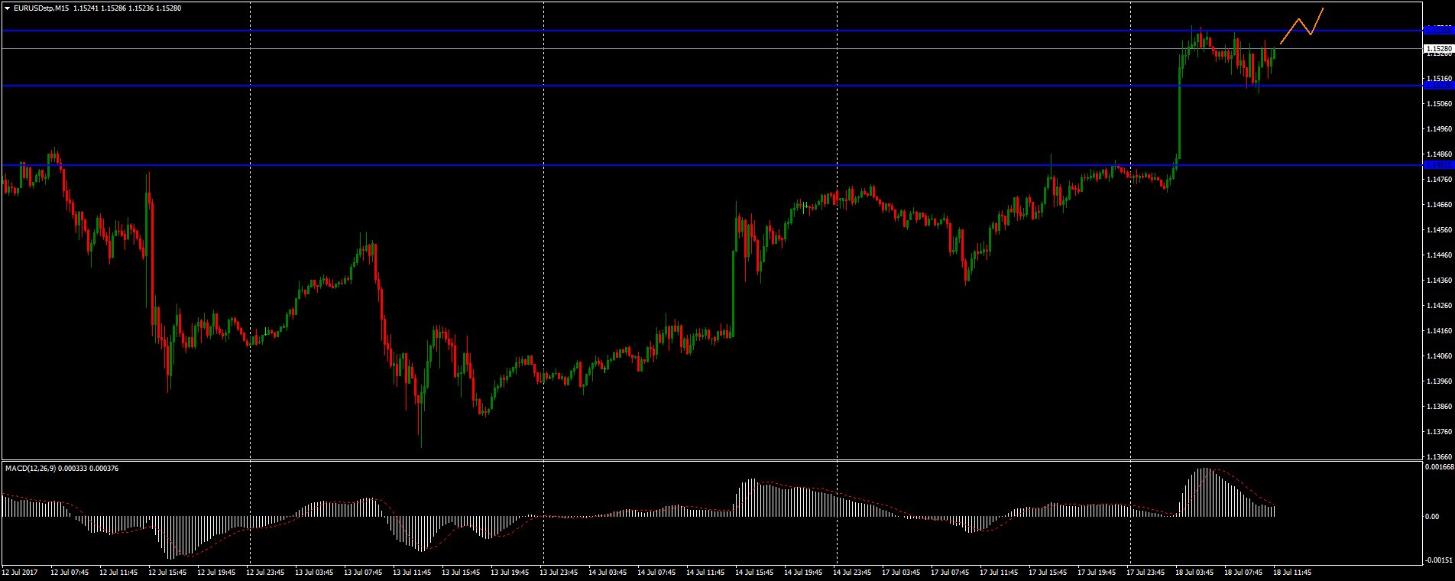Click the 1.14260 price scale value
Viewport: 1455px width, 581px height.
coord(1439,306)
